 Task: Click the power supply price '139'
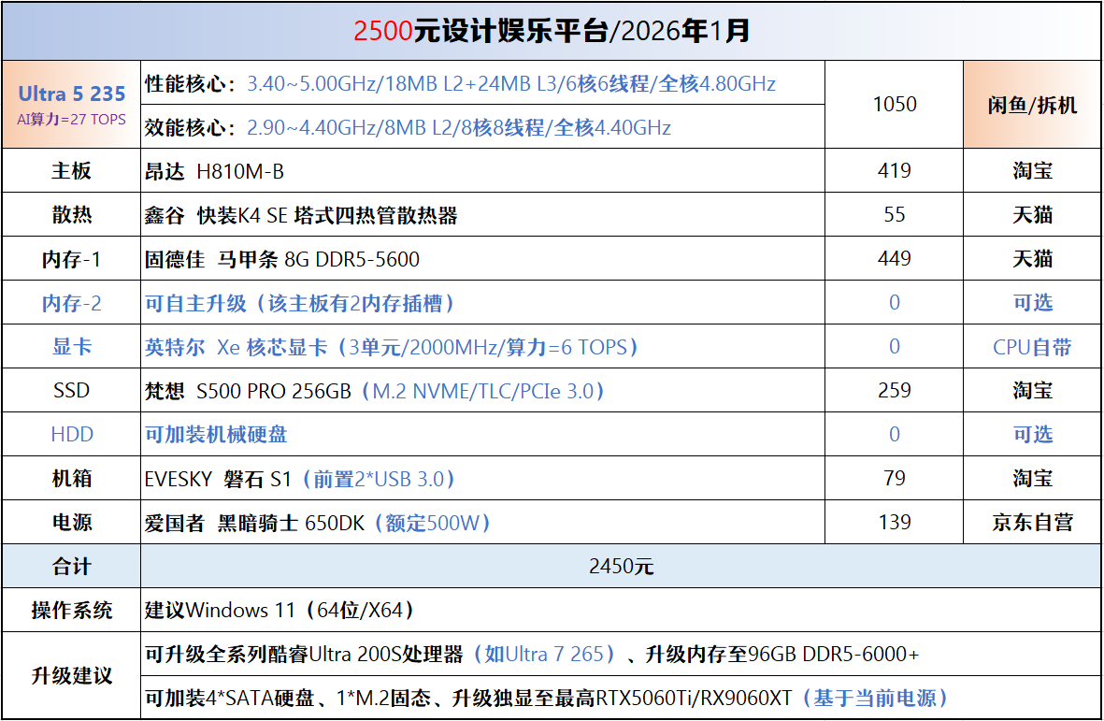pos(895,522)
